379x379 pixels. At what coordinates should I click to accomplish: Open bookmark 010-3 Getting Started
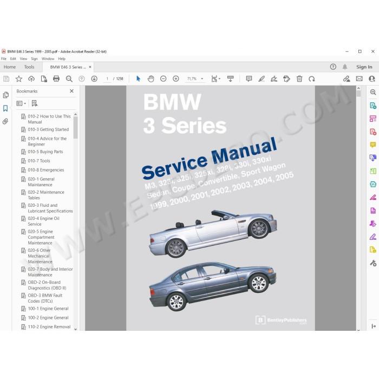(48, 129)
